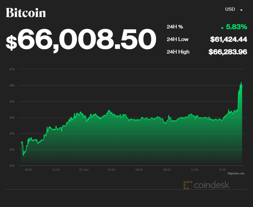Image resolution: width=253 pixels, height=207 pixels.
Task: Click the coindesk wordmark text
Action: pyautogui.click(x=212, y=185)
